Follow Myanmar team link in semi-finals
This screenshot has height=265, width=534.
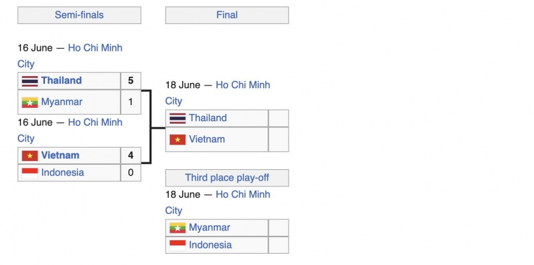point(62,102)
